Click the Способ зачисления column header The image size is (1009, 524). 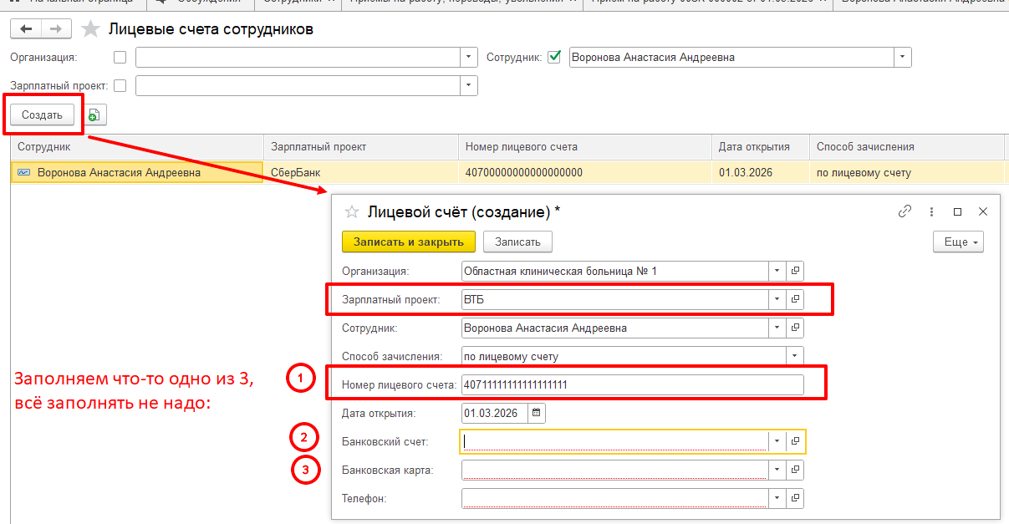coord(865,146)
